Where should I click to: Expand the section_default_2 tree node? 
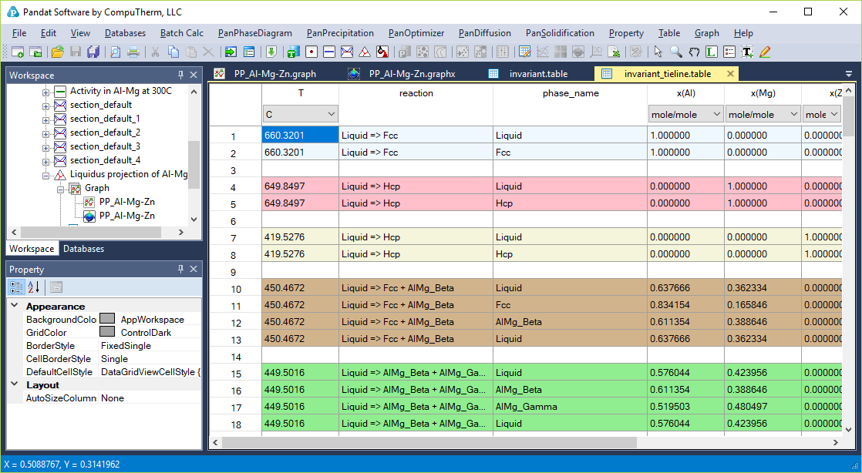click(x=46, y=133)
